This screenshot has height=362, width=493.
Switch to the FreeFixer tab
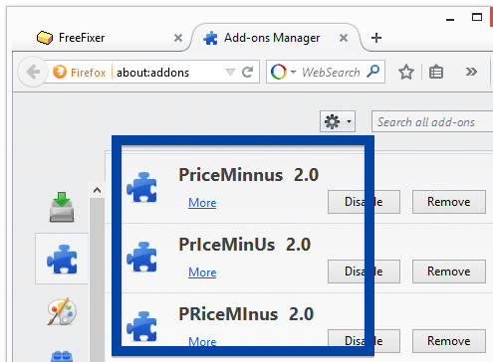coord(82,38)
